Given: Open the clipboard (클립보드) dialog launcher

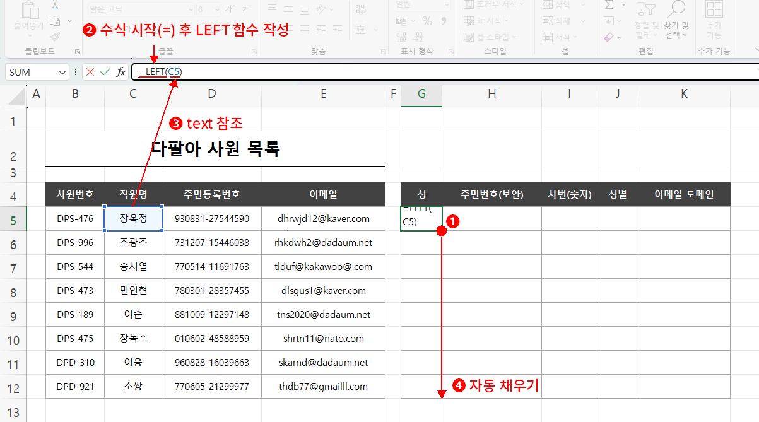Looking at the screenshot, I should tap(78, 51).
